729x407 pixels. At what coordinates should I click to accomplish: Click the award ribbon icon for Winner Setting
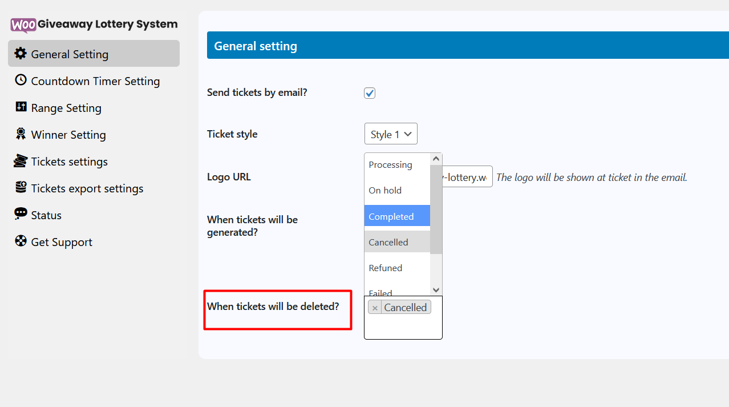pyautogui.click(x=21, y=134)
